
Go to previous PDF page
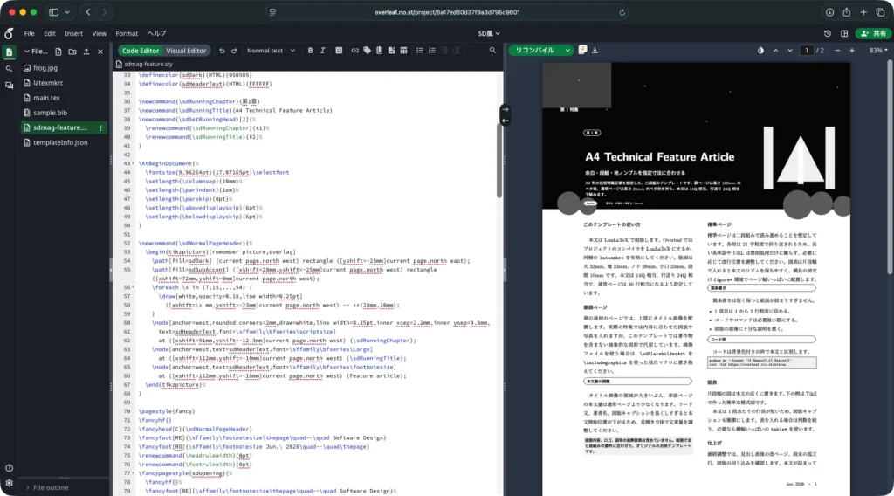tap(775, 50)
